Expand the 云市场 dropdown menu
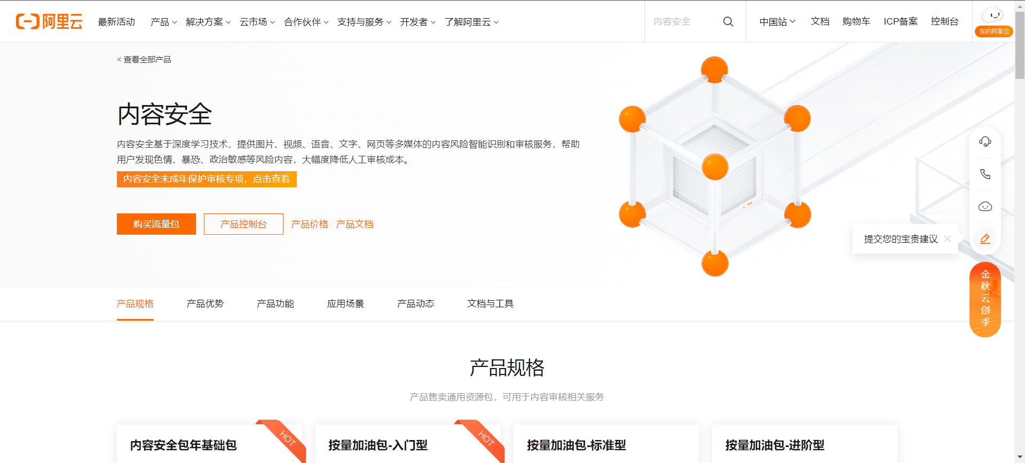 257,22
